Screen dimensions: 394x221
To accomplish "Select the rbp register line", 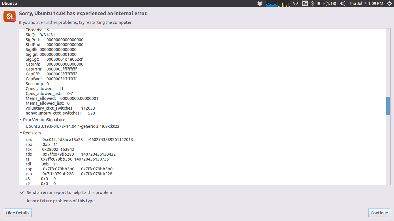I will (x=69, y=169).
